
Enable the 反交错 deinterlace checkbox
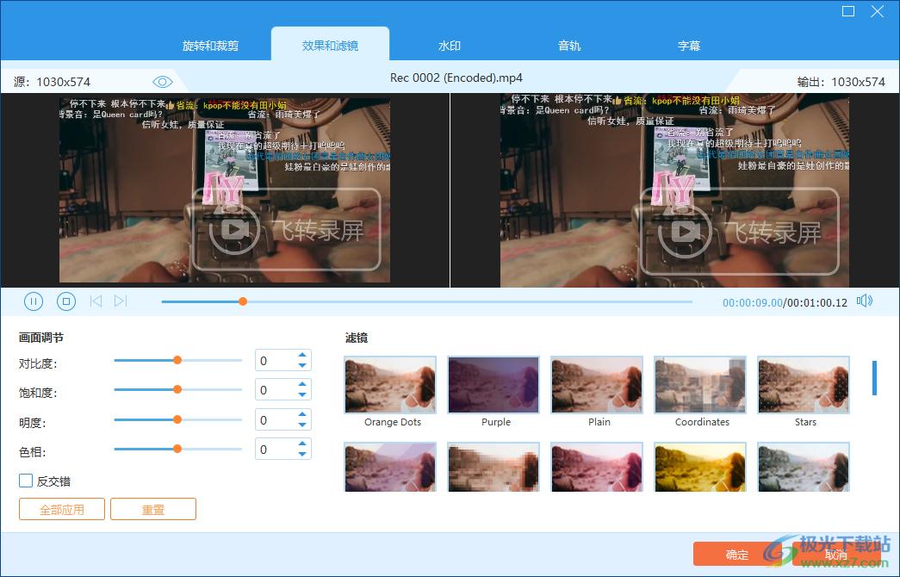26,481
